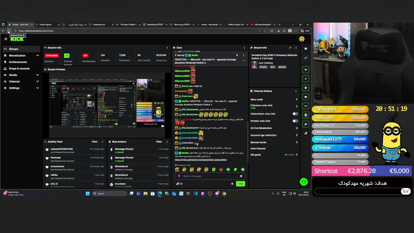The width and height of the screenshot is (414, 233).
Task: Click the broadcast signal icon in right rail
Action: pos(306,106)
